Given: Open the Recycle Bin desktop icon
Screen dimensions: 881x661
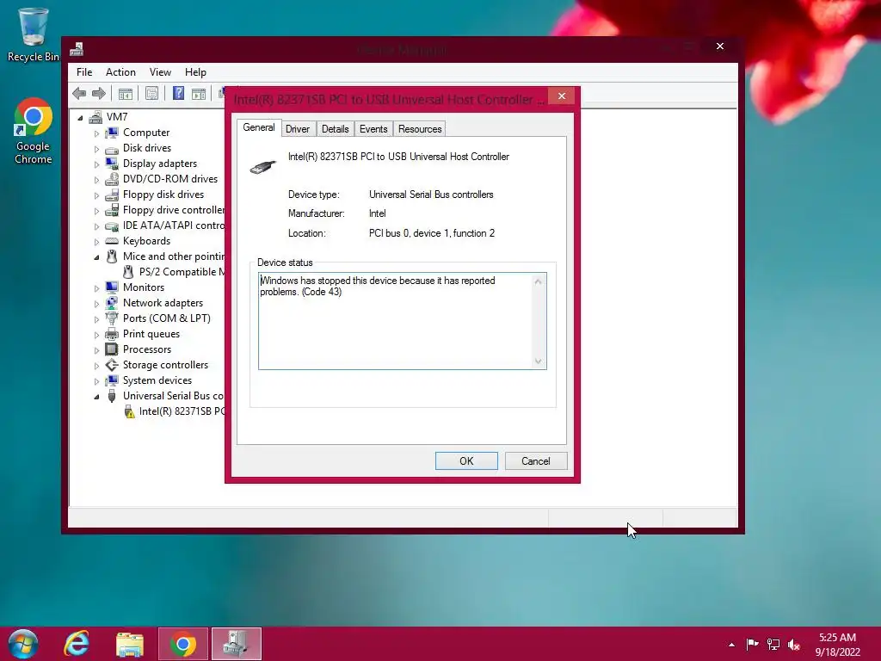Looking at the screenshot, I should (x=34, y=34).
